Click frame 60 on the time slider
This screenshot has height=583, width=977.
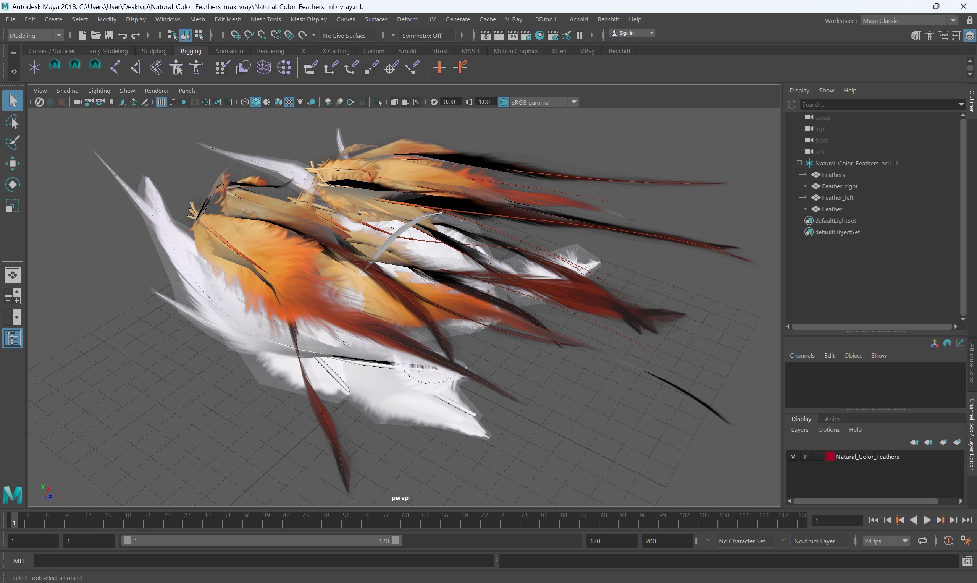tap(402, 520)
